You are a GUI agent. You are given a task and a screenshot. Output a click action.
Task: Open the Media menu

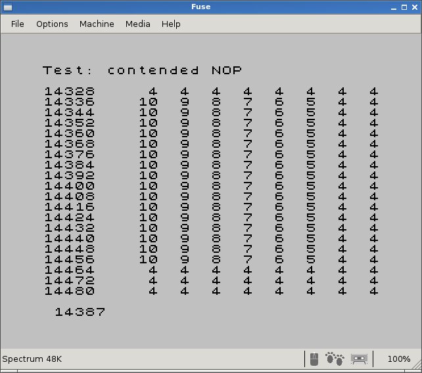137,24
